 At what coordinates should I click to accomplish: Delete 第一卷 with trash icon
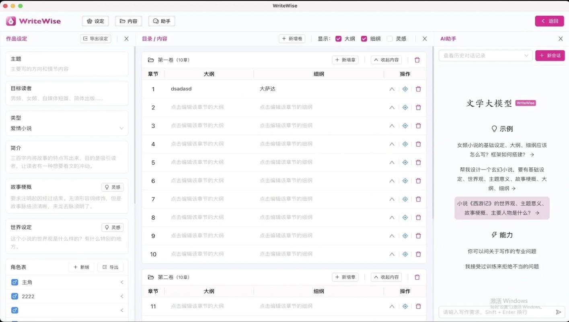coord(417,60)
